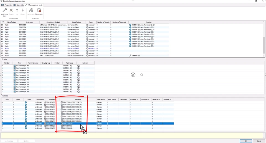Click parts table scrollbar down arrow
This screenshot has height=143, width=266.
(264, 56)
